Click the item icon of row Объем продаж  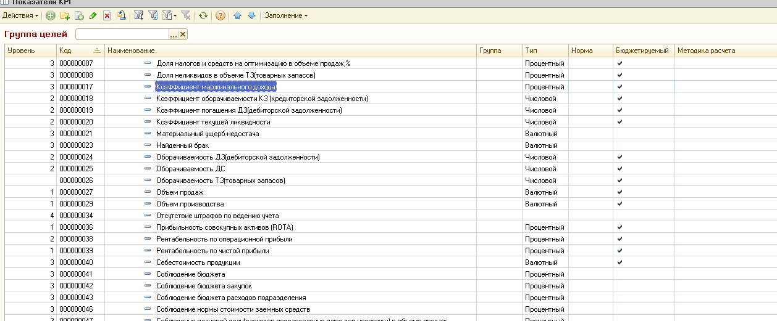[148, 192]
